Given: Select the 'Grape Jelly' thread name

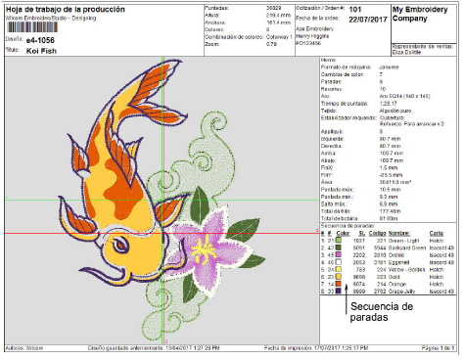Looking at the screenshot, I should pyautogui.click(x=401, y=291).
